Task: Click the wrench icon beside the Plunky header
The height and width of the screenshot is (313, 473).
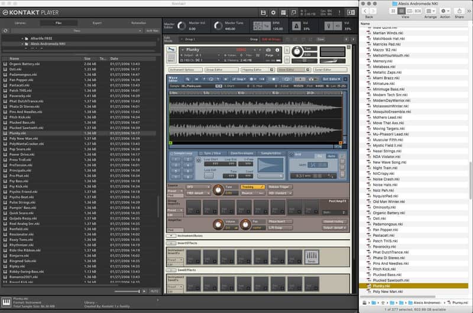Action: tap(171, 50)
